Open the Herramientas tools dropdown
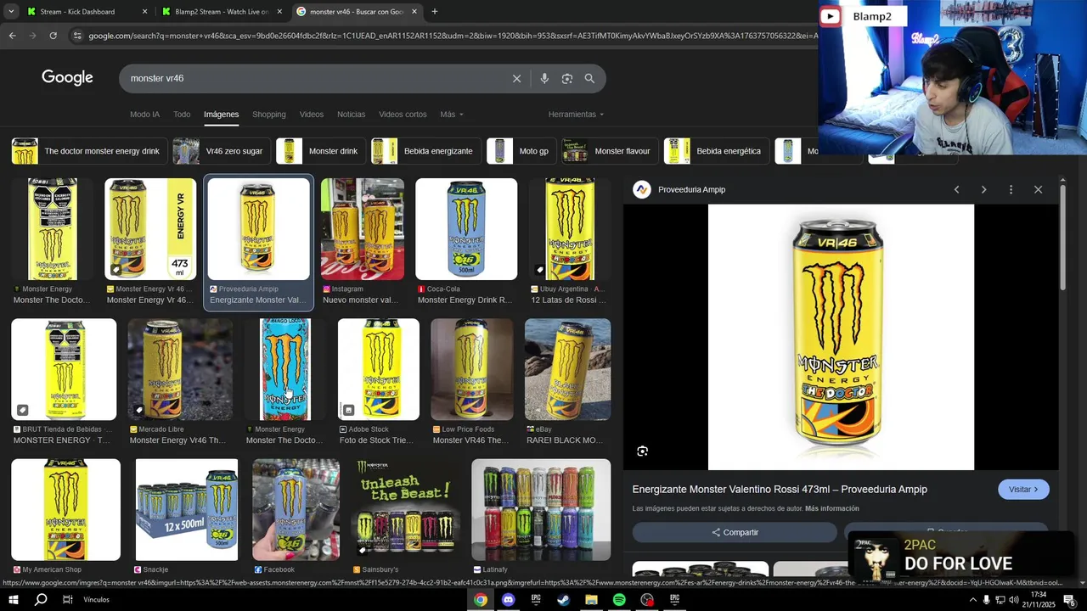Screen dimensions: 1087x611 pos(577,115)
